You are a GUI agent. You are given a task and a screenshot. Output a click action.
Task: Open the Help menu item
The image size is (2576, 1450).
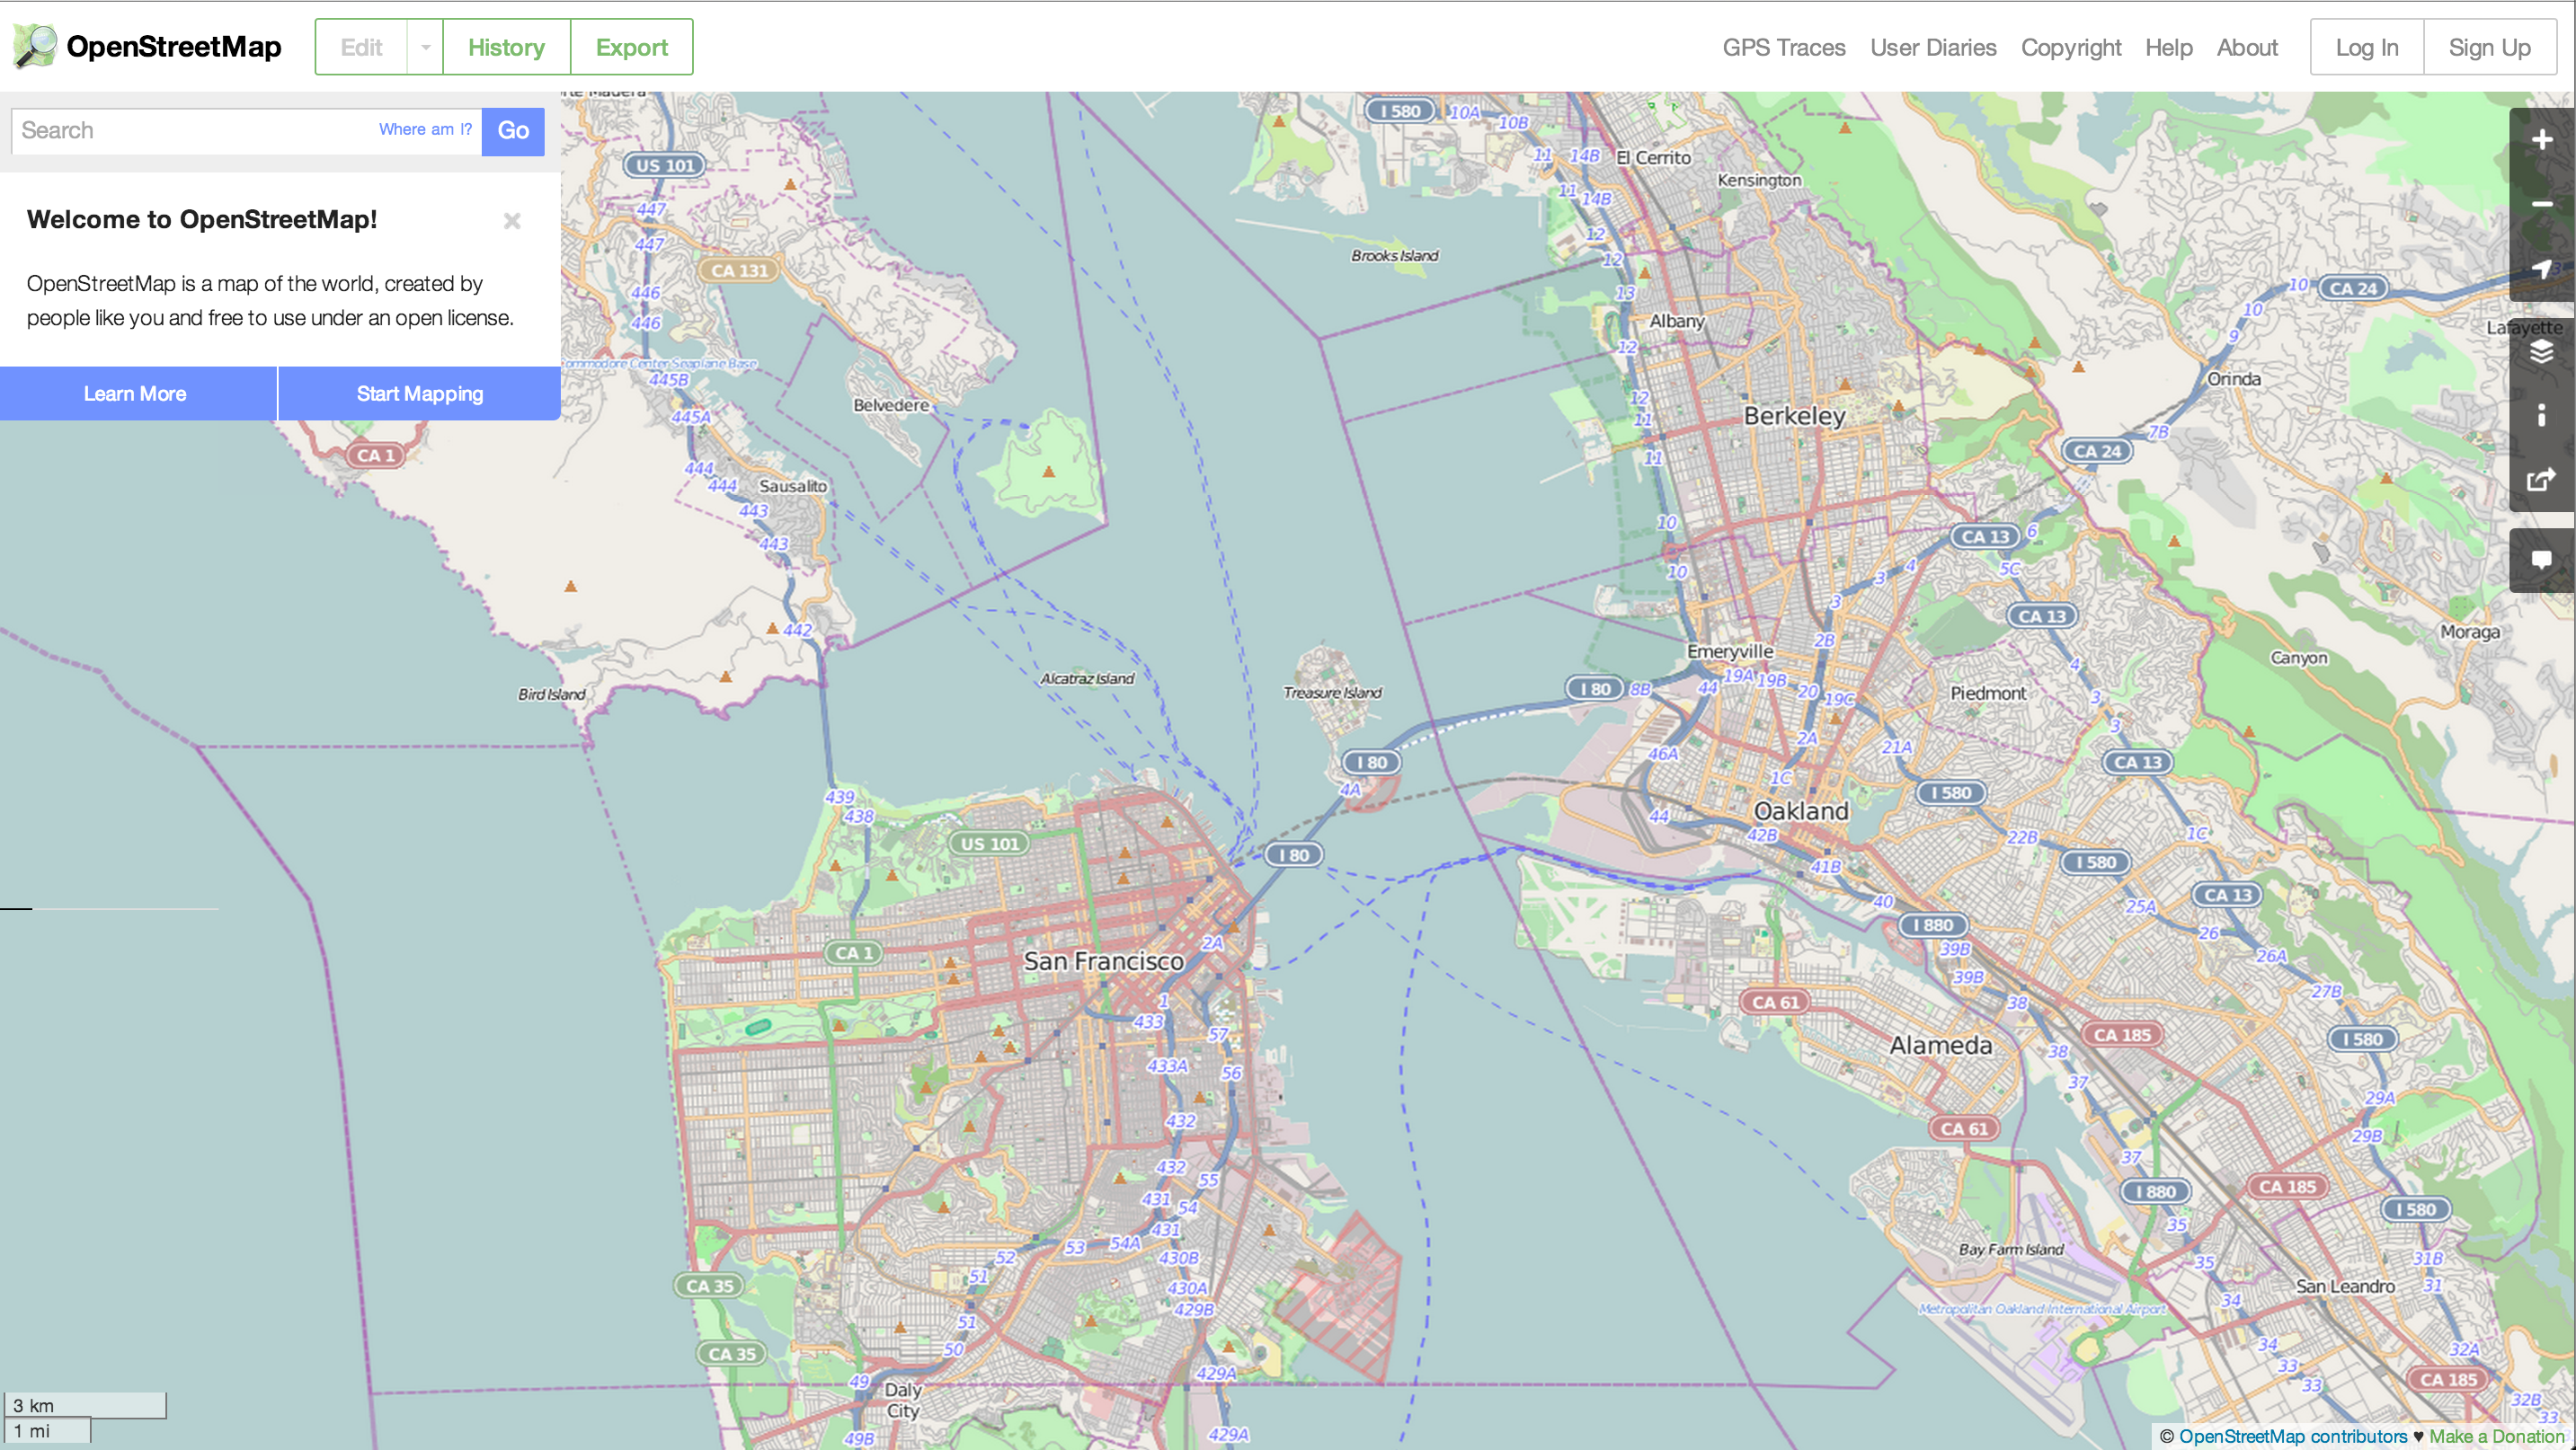pyautogui.click(x=2168, y=47)
